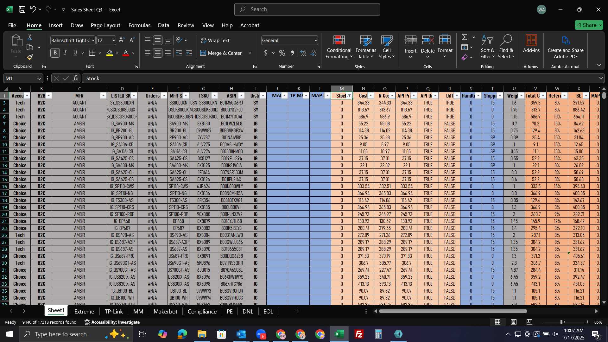Open File Explorer from taskbar
Image resolution: width=608 pixels, height=342 pixels.
(x=202, y=334)
